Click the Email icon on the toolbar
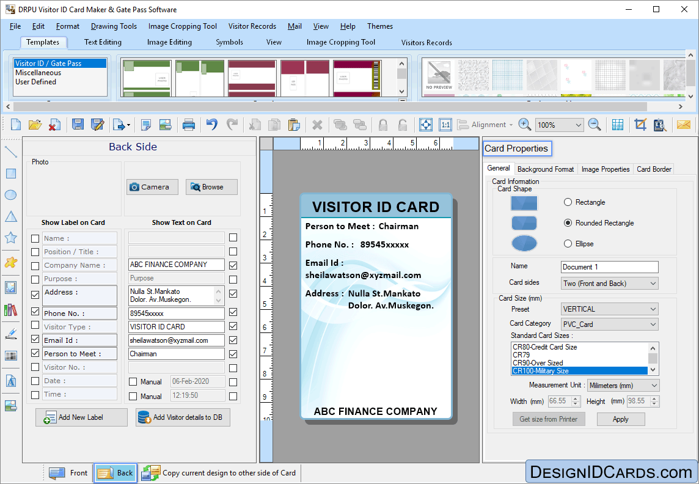This screenshot has height=484, width=699. (x=684, y=125)
